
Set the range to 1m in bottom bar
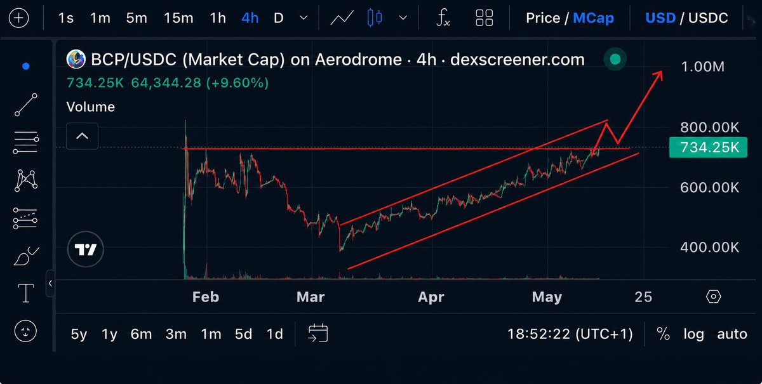pos(211,334)
